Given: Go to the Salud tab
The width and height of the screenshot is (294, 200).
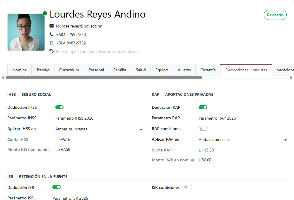Looking at the screenshot, I should 141,70.
